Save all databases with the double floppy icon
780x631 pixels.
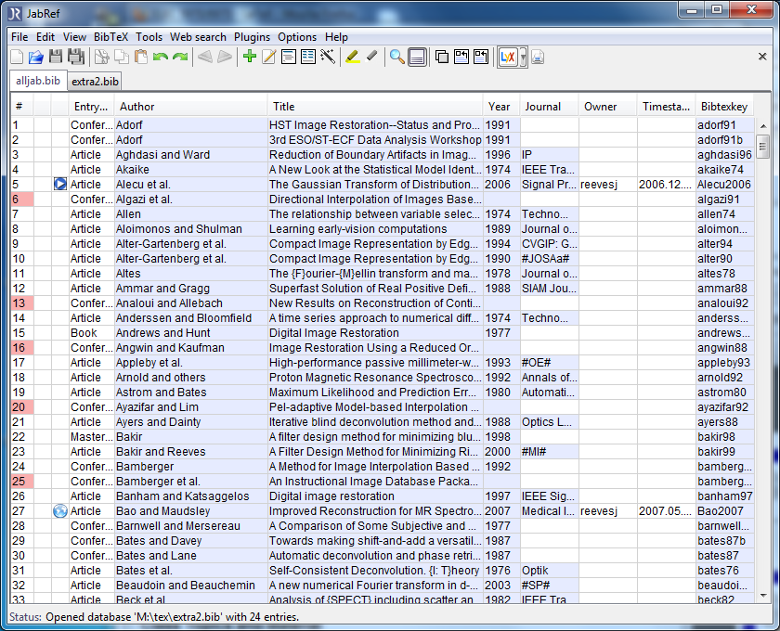(x=75, y=57)
